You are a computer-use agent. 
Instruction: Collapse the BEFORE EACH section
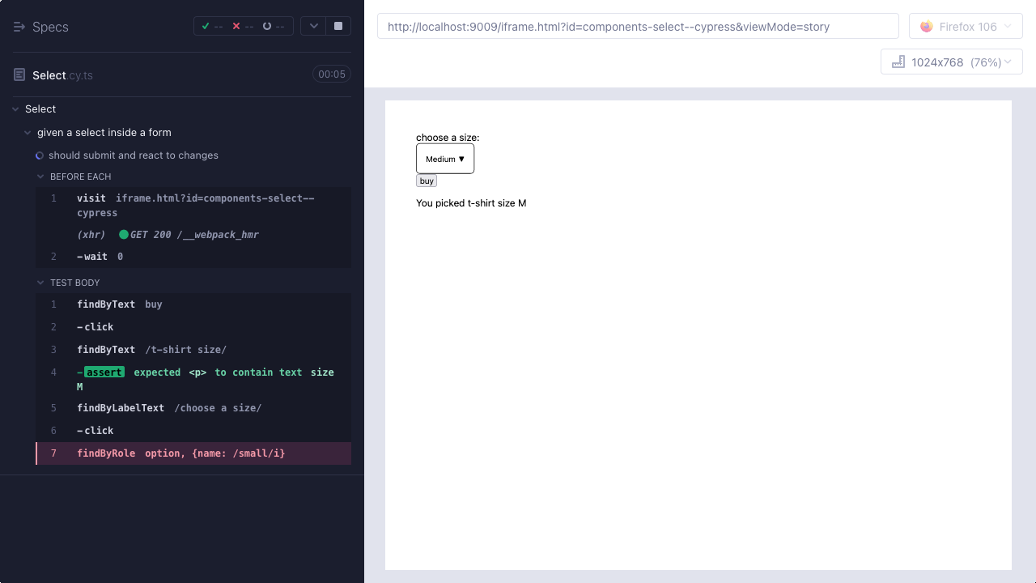coord(40,177)
